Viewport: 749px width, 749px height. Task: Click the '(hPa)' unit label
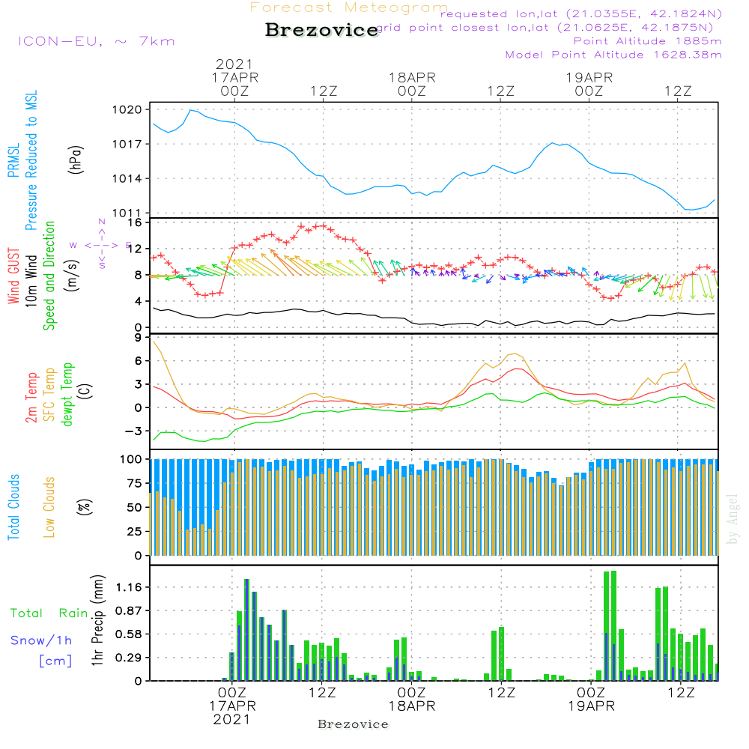[76, 160]
